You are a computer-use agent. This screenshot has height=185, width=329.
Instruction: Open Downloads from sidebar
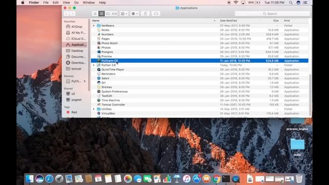point(75,63)
